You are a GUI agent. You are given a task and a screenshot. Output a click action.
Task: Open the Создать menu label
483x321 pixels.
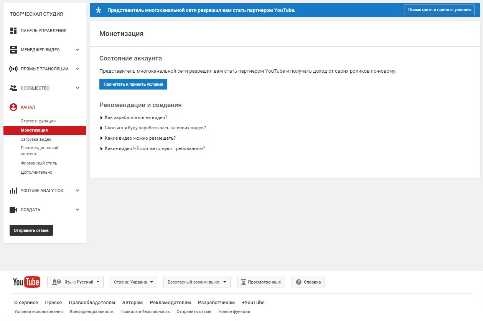coord(30,210)
